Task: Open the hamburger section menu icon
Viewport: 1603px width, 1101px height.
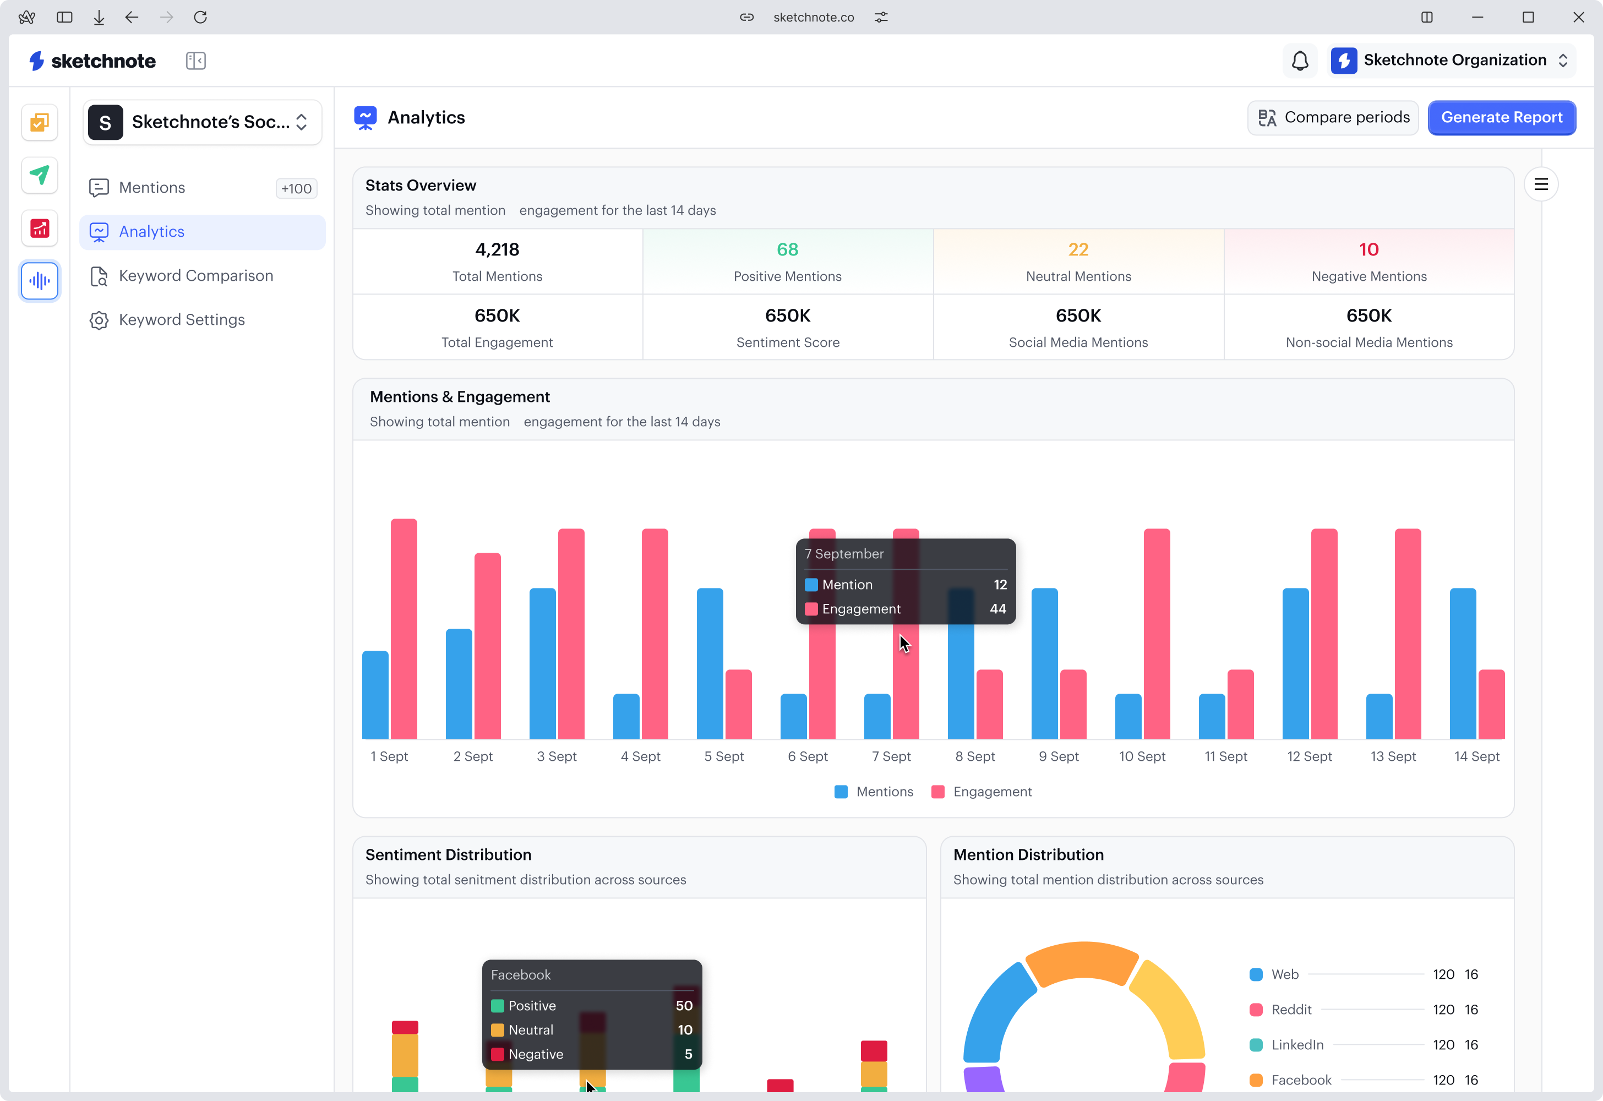Action: pyautogui.click(x=1541, y=184)
